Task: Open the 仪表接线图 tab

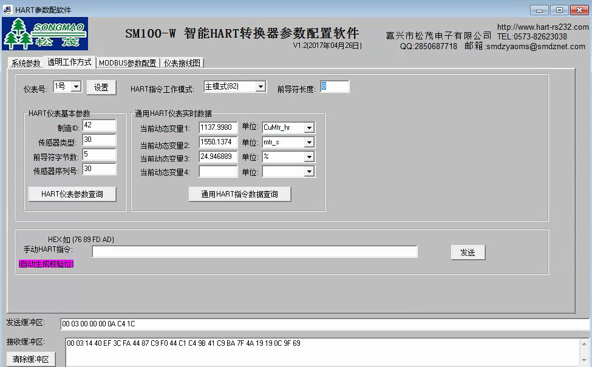Action: coord(182,63)
